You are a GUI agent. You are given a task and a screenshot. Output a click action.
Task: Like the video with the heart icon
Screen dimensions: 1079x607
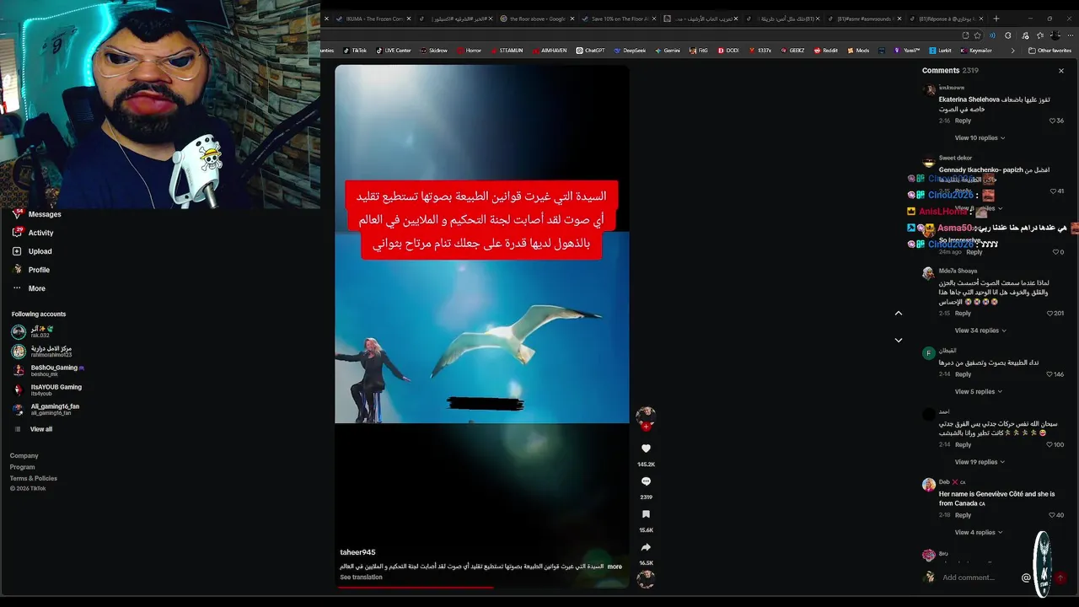click(646, 449)
